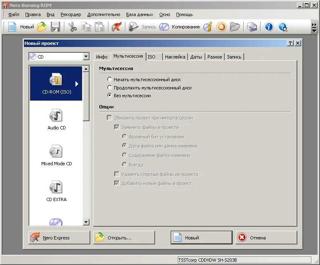Launch Nero Express from the toolbar flame icon
This screenshot has width=320, height=265.
pos(117,27)
